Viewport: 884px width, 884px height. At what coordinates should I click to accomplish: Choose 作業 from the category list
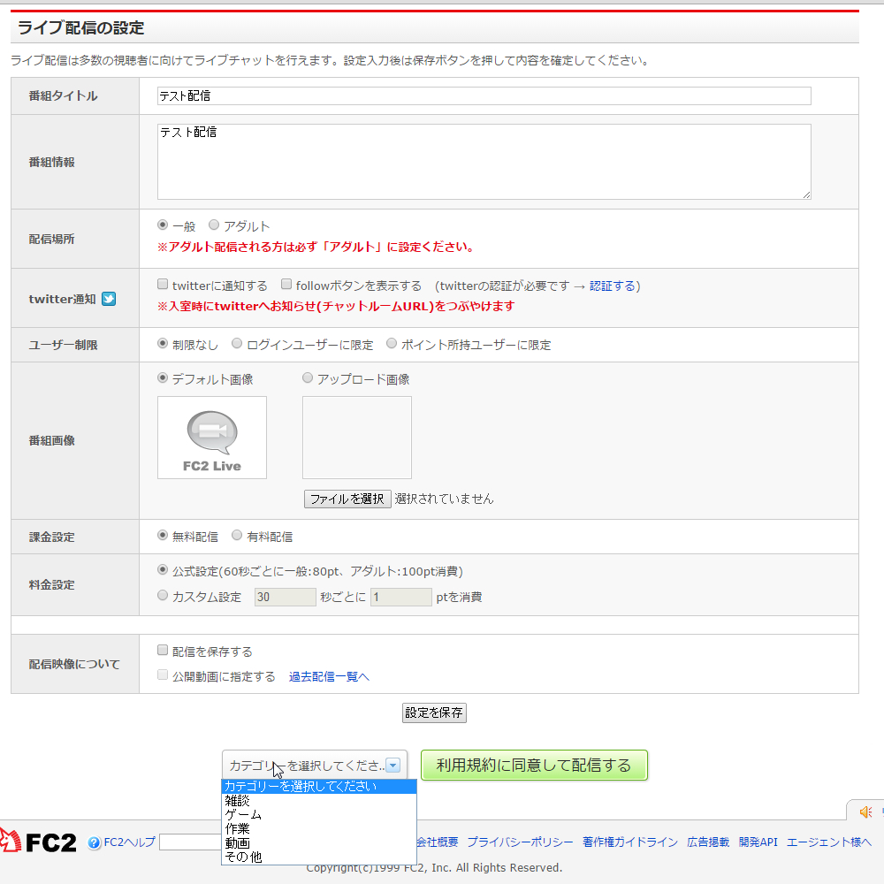(x=319, y=829)
